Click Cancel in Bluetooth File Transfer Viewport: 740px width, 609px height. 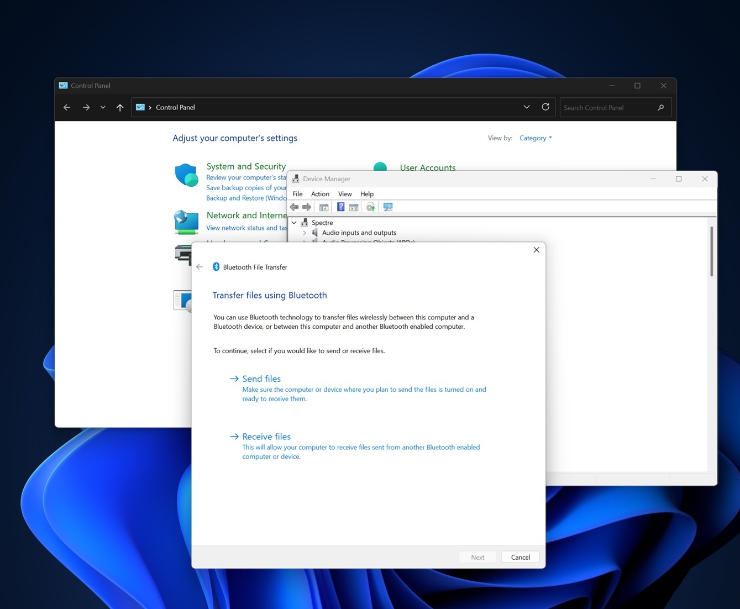519,556
